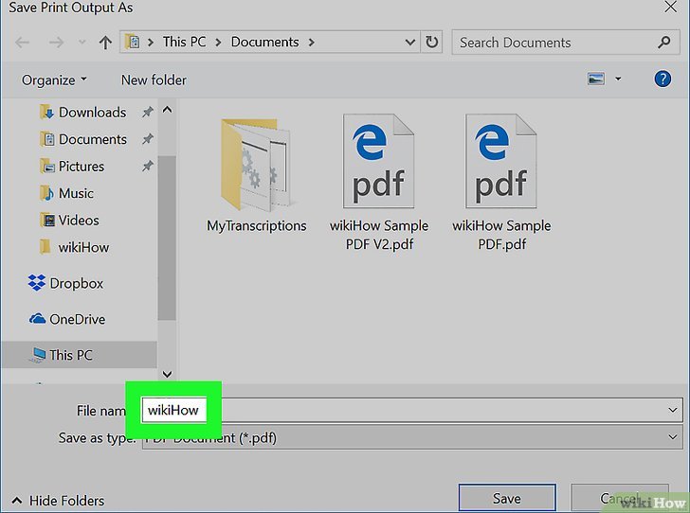Open the Help question mark
Image resolution: width=690 pixels, height=513 pixels.
(663, 80)
